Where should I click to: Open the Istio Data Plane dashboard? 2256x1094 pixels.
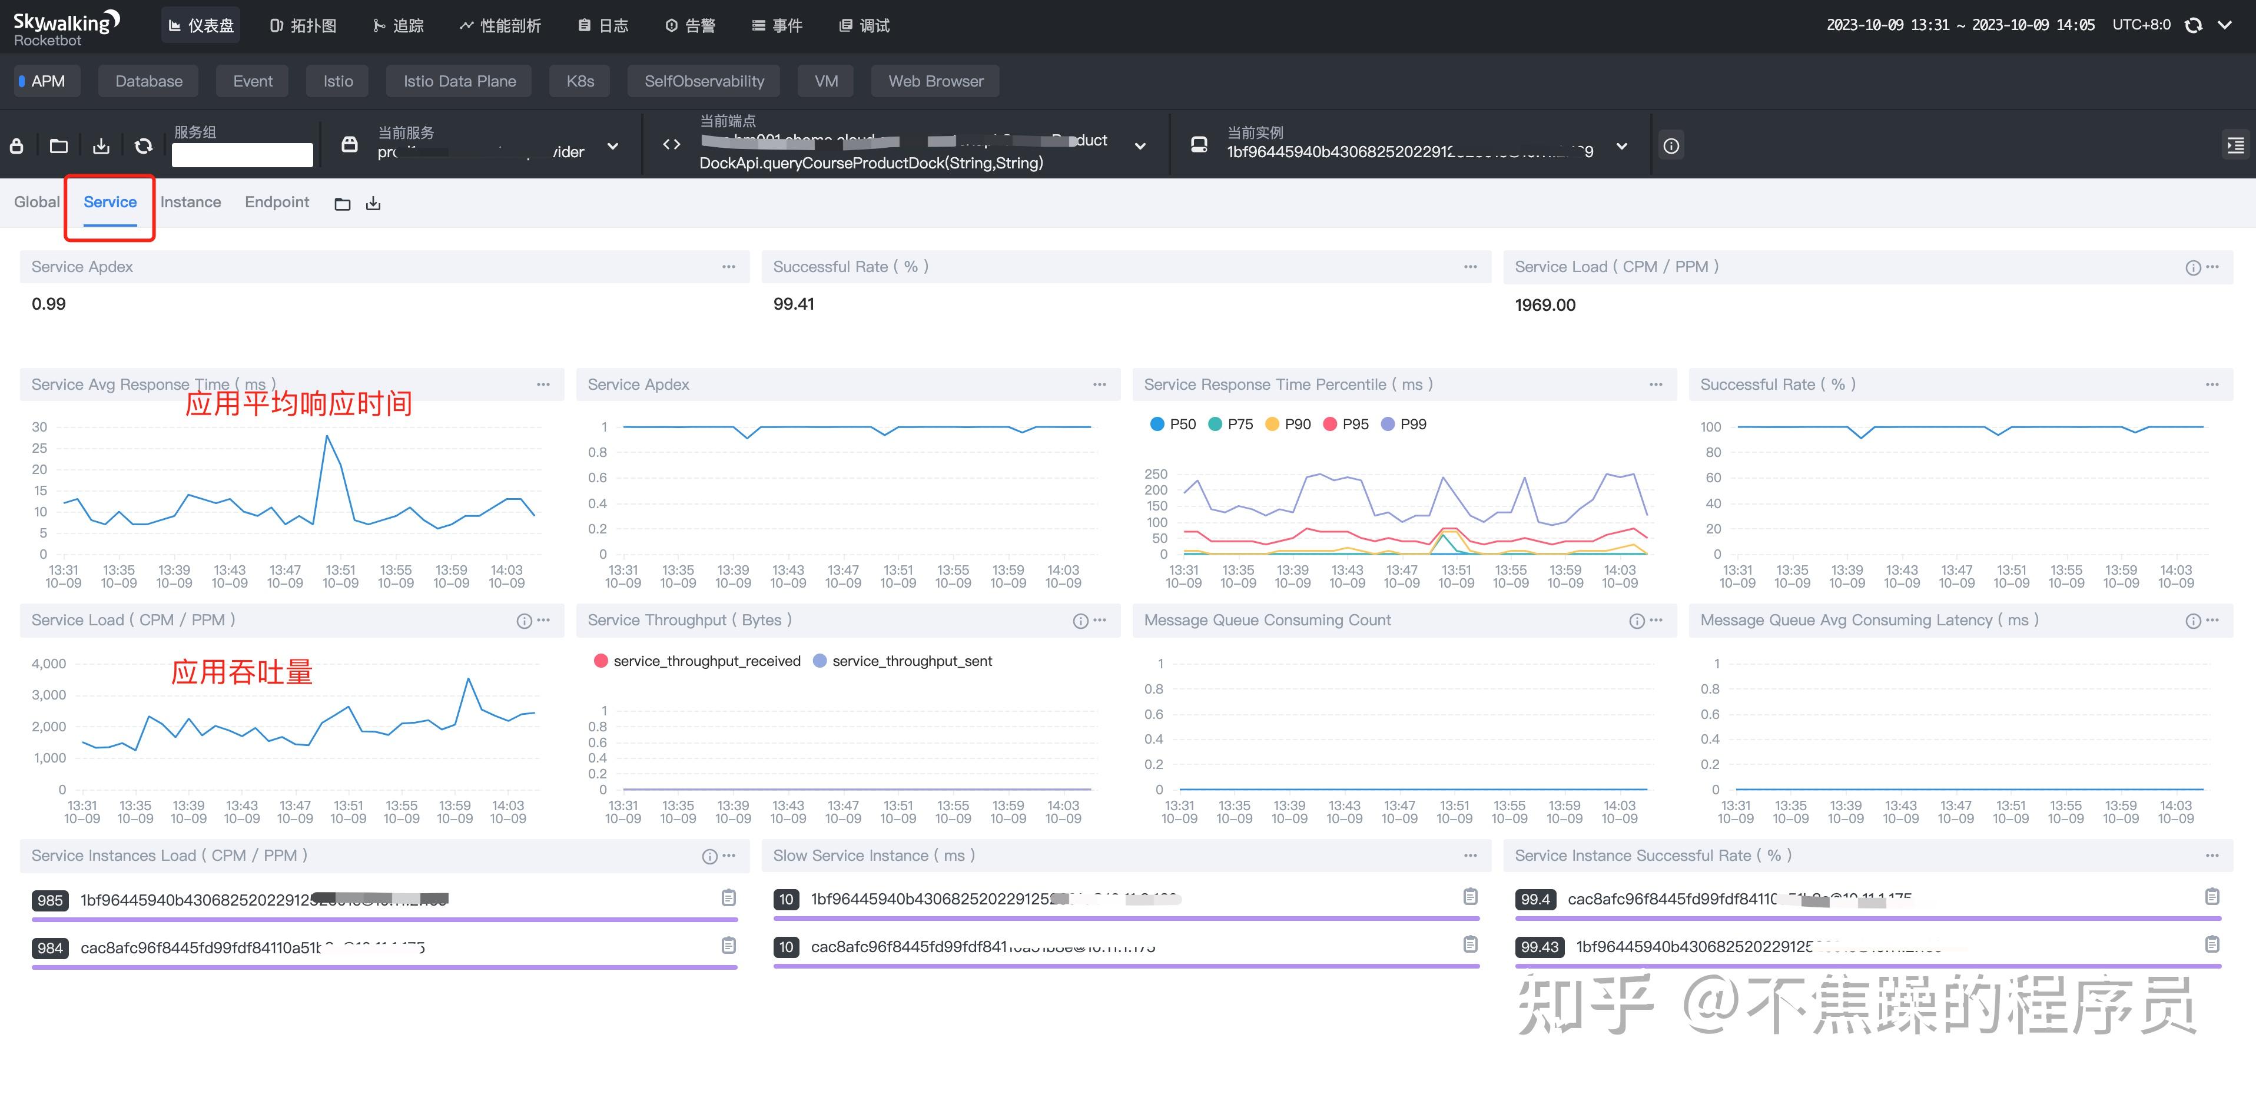(459, 81)
